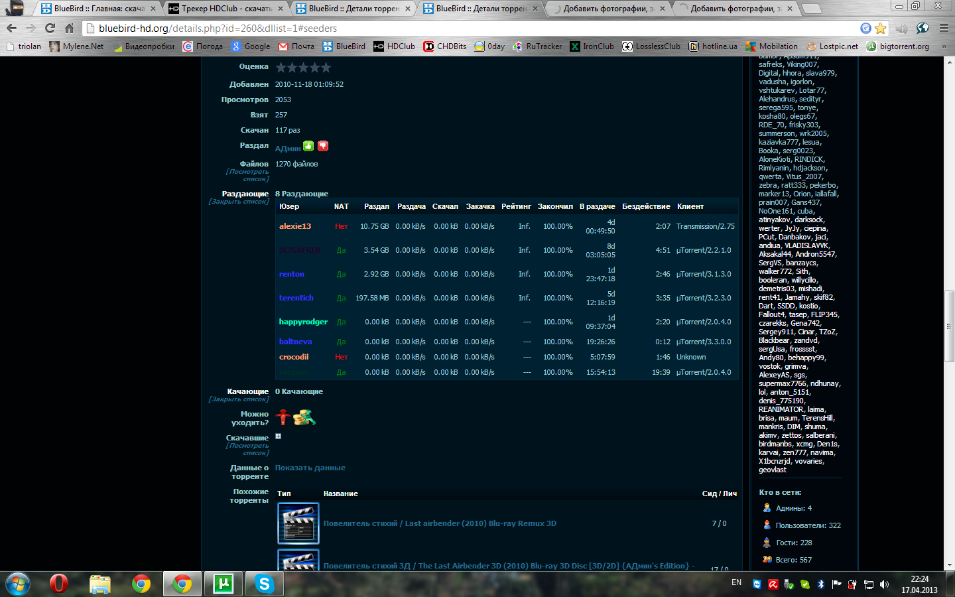Screen dimensions: 955x597
Task: Click the Bluetooth tray icon
Action: click(x=820, y=584)
